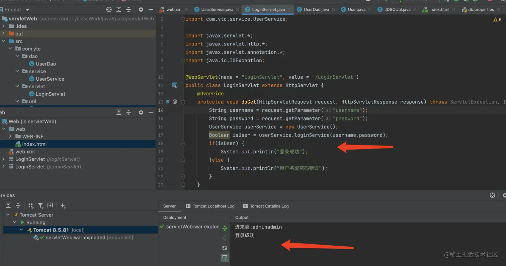
Task: Open Project panel settings gear
Action: [x=141, y=10]
